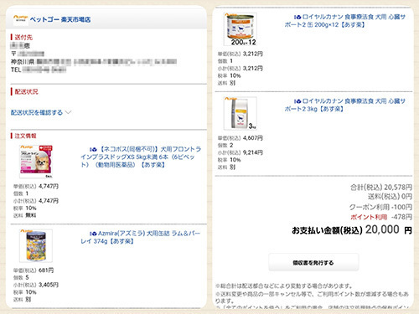The height and width of the screenshot is (314, 419).
Task: Select the 配送状況 section heading
Action: coord(26,91)
